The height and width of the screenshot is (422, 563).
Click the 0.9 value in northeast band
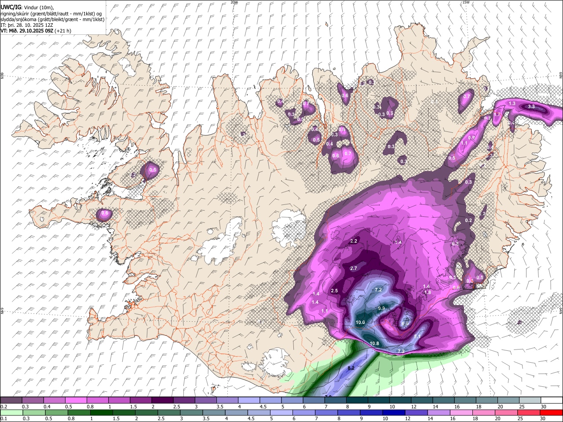(x=472, y=138)
